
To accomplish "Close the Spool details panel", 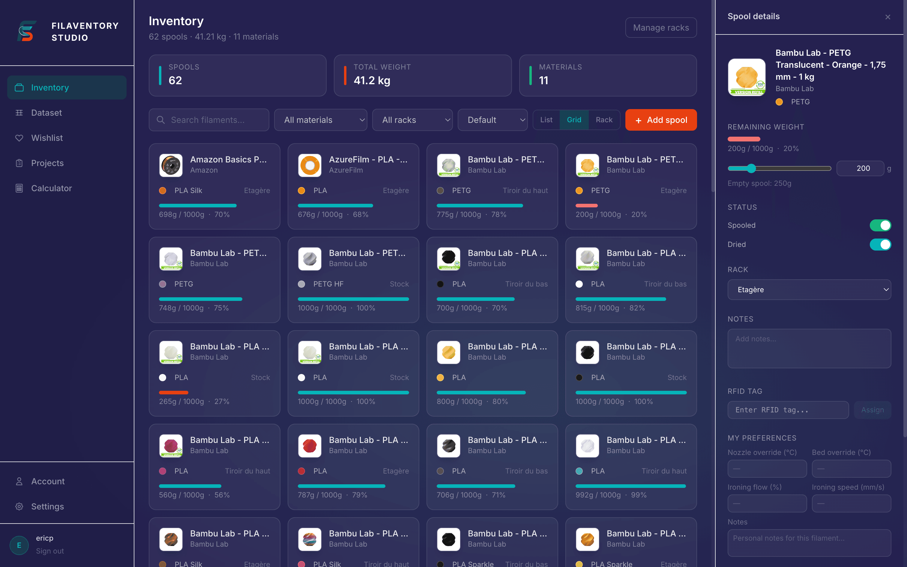I will click(x=888, y=17).
